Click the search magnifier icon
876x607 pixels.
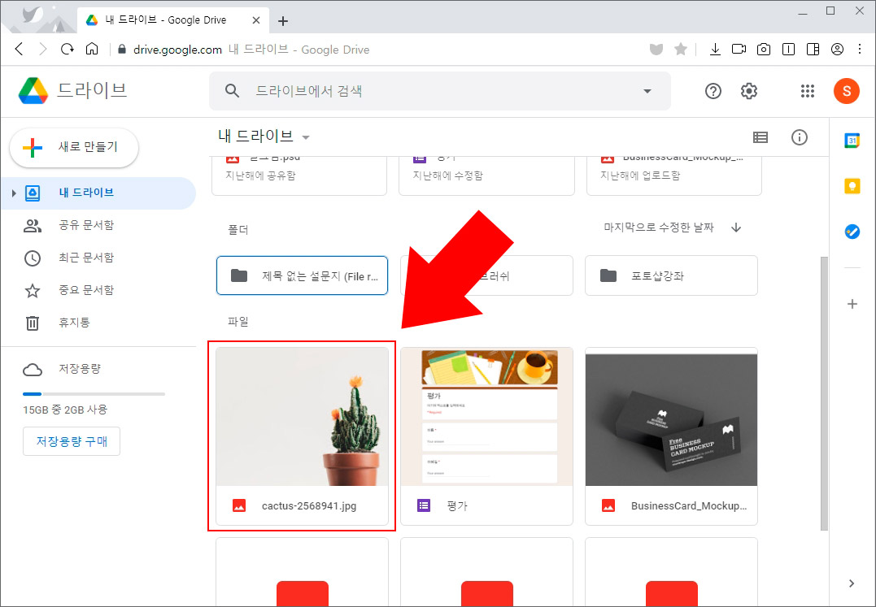(232, 91)
